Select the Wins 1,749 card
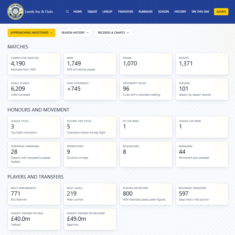Viewport: 235px width, 235px height. [x=90, y=64]
